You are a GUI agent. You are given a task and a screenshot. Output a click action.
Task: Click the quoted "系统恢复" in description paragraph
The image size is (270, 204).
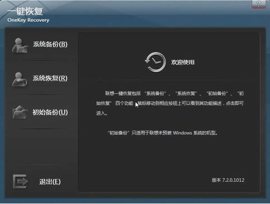pyautogui.click(x=186, y=94)
